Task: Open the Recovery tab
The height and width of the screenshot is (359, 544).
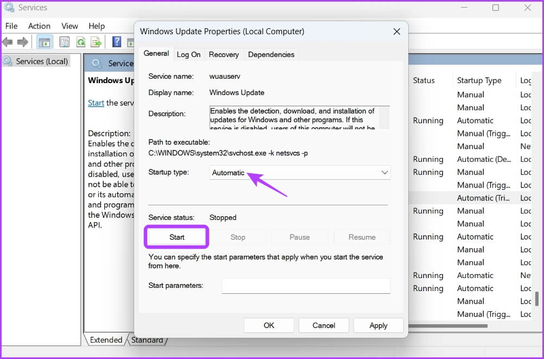Action: tap(224, 54)
